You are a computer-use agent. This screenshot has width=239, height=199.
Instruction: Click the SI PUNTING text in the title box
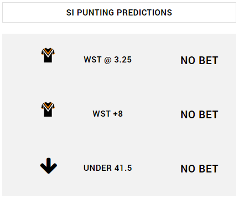[90, 13]
